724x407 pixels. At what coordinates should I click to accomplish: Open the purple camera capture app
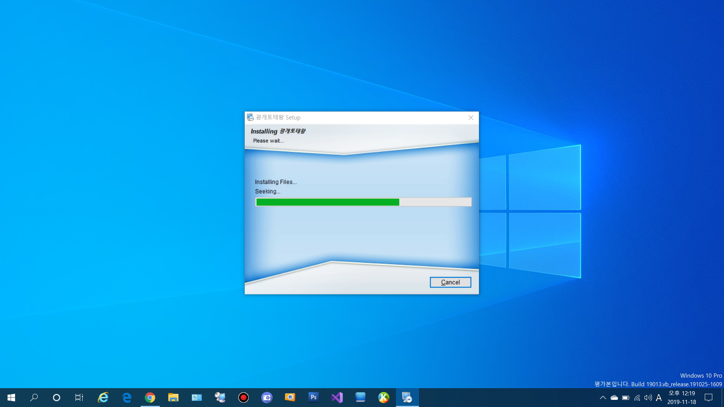pyautogui.click(x=267, y=398)
